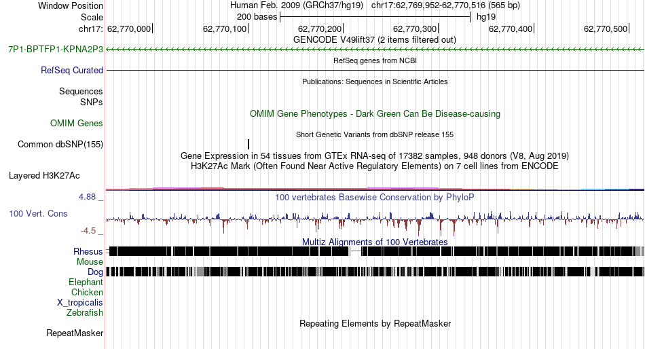Select the Elephant alignment label
Viewport: 645px width, 349px height.
[86, 282]
